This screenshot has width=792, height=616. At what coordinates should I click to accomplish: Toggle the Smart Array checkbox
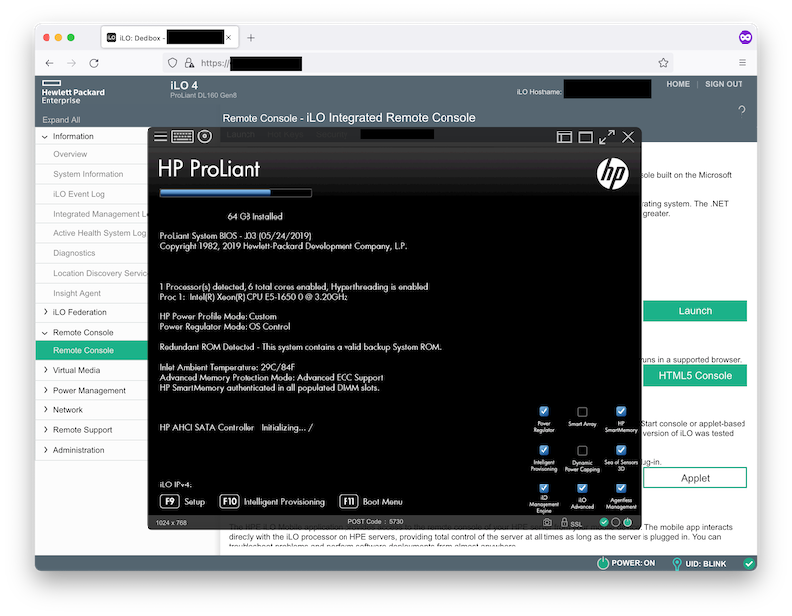(x=582, y=412)
